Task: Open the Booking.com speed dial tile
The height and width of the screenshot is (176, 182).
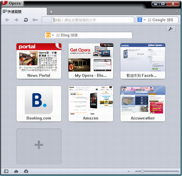Action: click(39, 104)
